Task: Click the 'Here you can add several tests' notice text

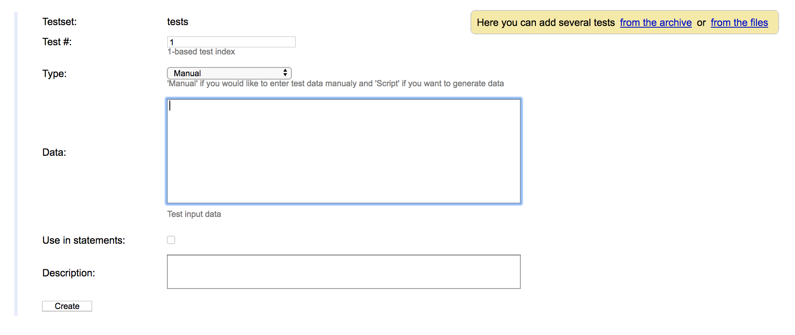Action: pyautogui.click(x=546, y=23)
